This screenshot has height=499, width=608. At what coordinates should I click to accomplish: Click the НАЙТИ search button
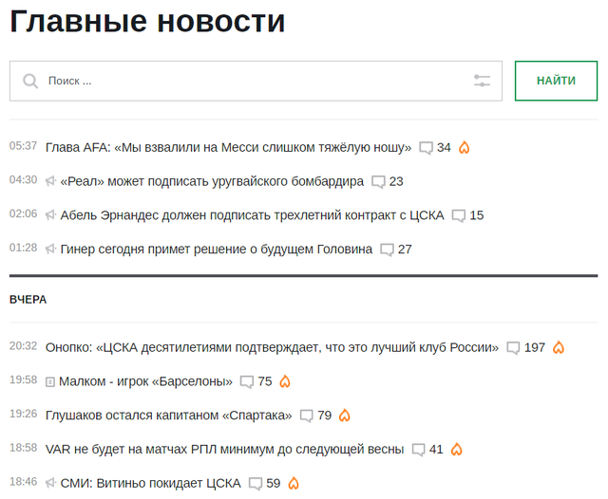click(556, 81)
